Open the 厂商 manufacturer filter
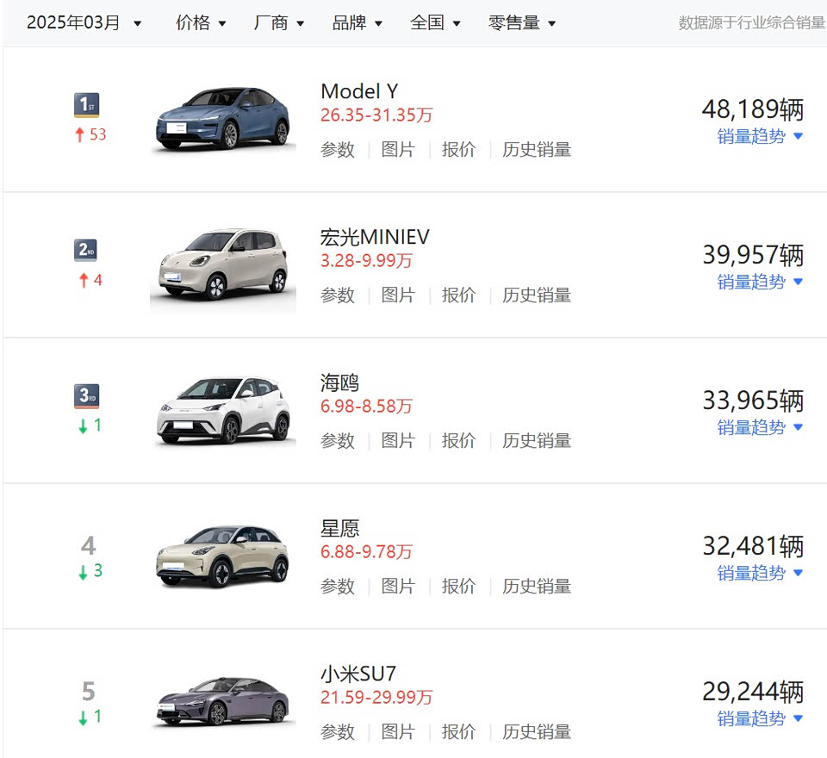This screenshot has width=827, height=758. [x=279, y=23]
